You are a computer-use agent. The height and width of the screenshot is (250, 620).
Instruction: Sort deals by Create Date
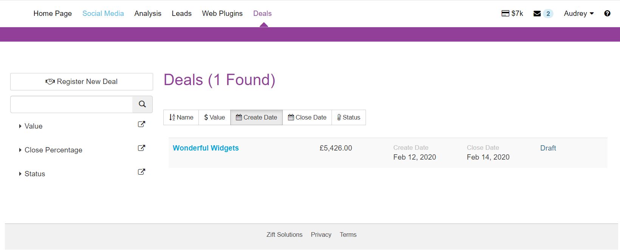click(x=256, y=117)
